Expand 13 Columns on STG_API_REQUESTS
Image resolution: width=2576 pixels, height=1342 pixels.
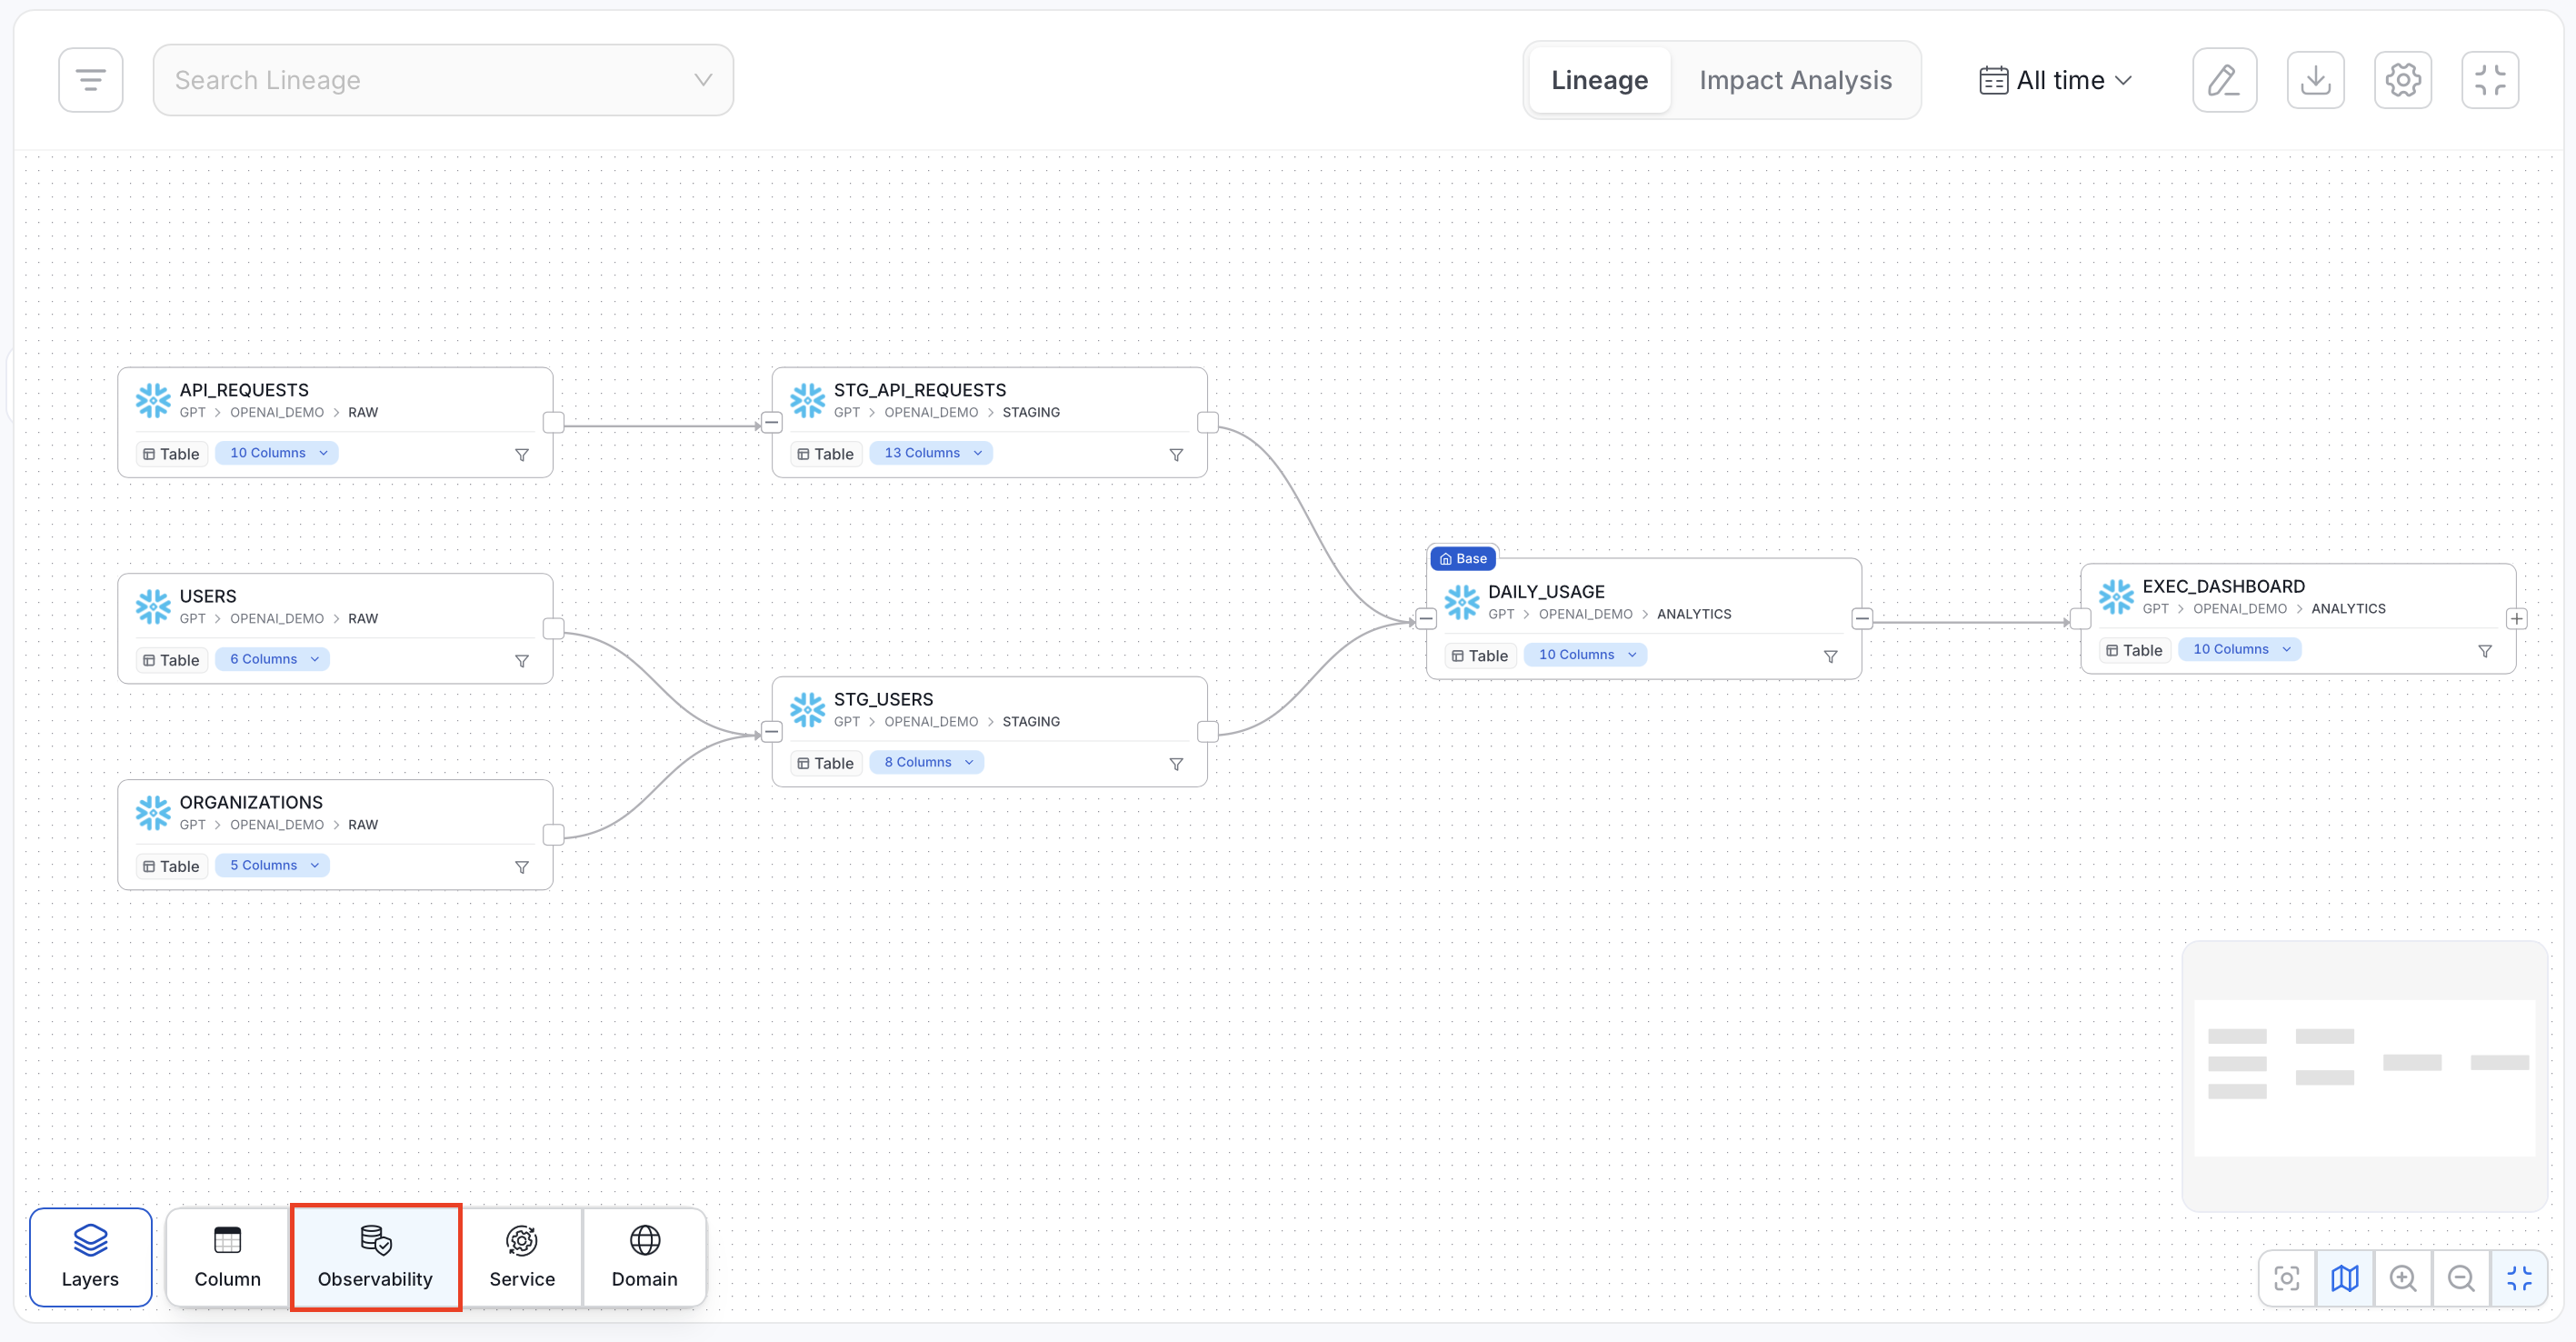pos(931,453)
